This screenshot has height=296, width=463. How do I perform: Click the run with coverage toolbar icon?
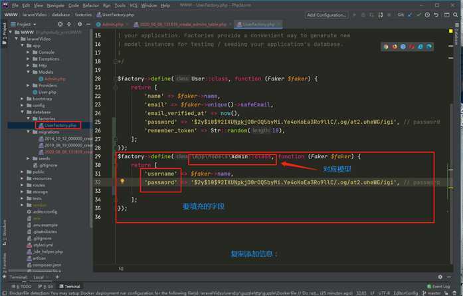pos(372,15)
